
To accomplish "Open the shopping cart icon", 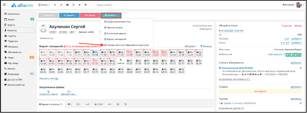I will tap(86, 5).
